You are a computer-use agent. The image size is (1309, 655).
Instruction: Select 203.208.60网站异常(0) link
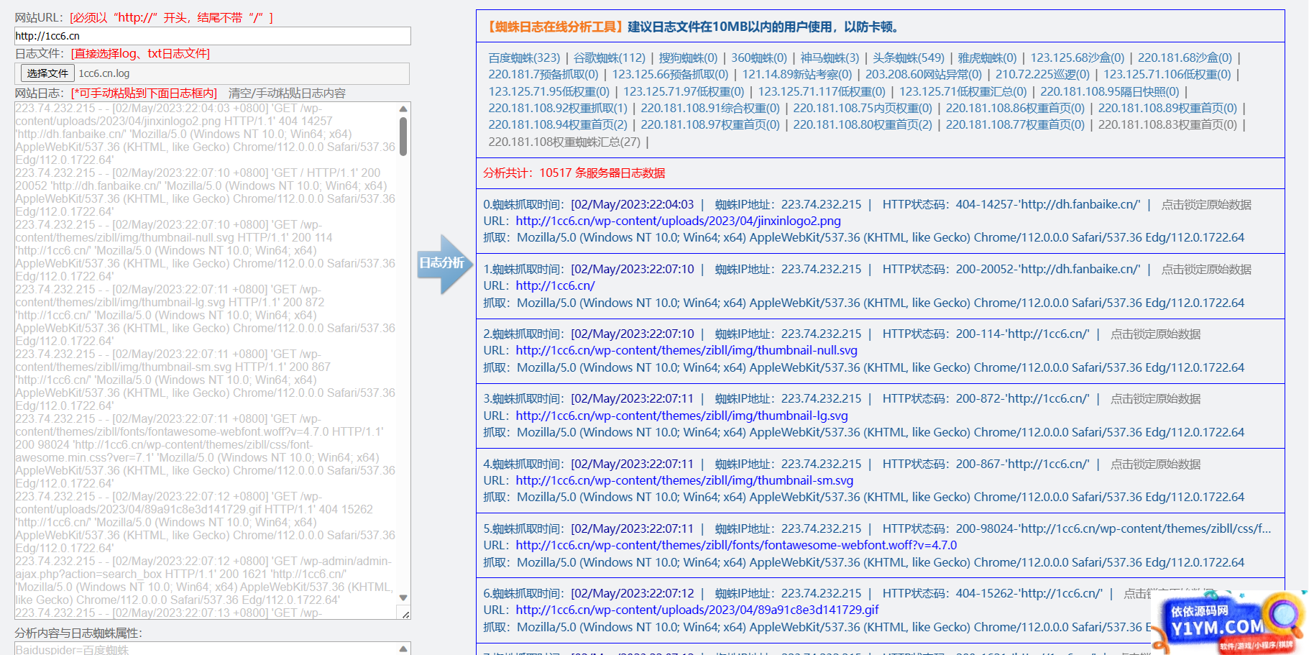(x=923, y=74)
